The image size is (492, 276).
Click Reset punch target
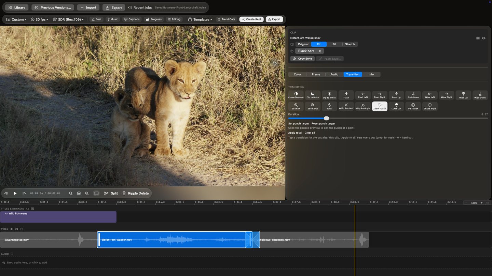(323, 124)
